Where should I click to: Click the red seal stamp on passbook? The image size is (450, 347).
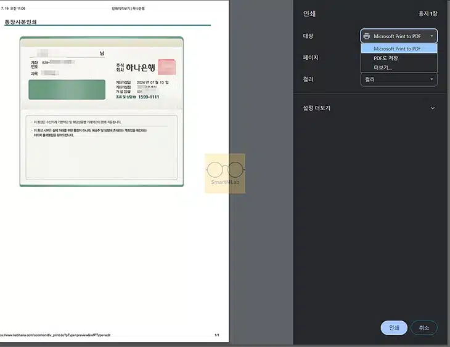pos(166,67)
